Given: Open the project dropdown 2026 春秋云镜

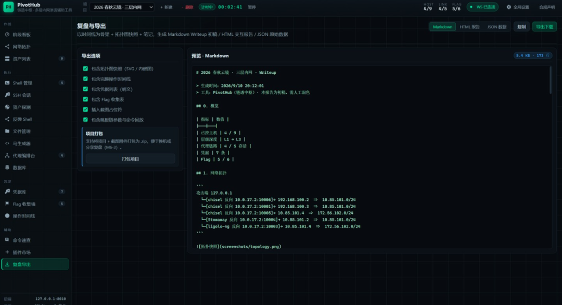Looking at the screenshot, I should [122, 7].
